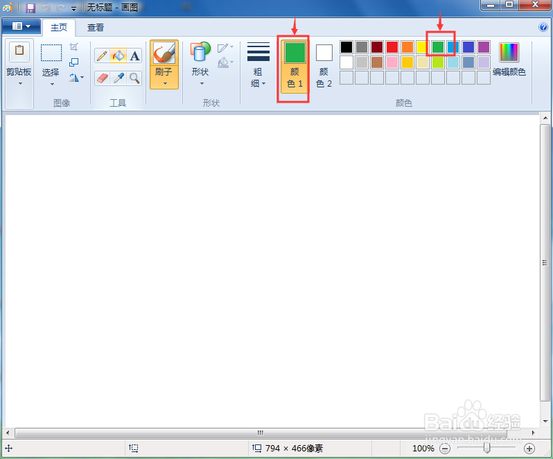553x459 pixels.
Task: Pick the indigo blue color swatch
Action: (x=468, y=47)
